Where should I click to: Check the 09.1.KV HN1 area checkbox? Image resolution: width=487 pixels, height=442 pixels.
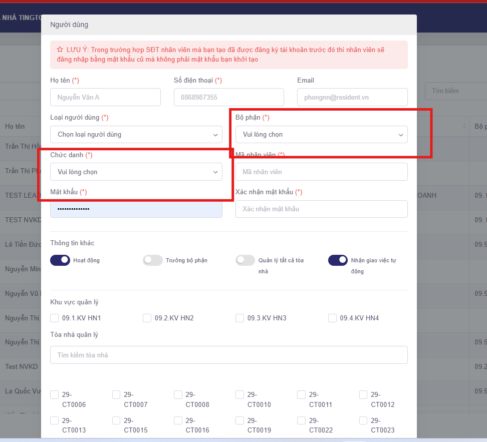click(55, 318)
